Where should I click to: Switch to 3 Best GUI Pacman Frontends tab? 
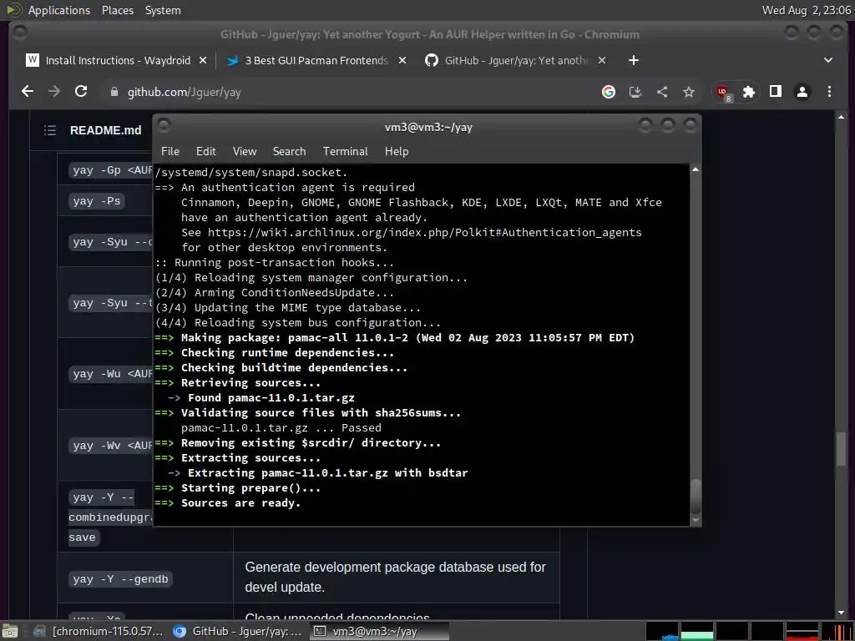[x=316, y=60]
